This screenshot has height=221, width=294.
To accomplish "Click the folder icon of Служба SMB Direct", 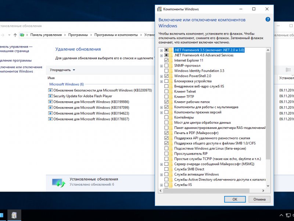I will pos(171,169).
